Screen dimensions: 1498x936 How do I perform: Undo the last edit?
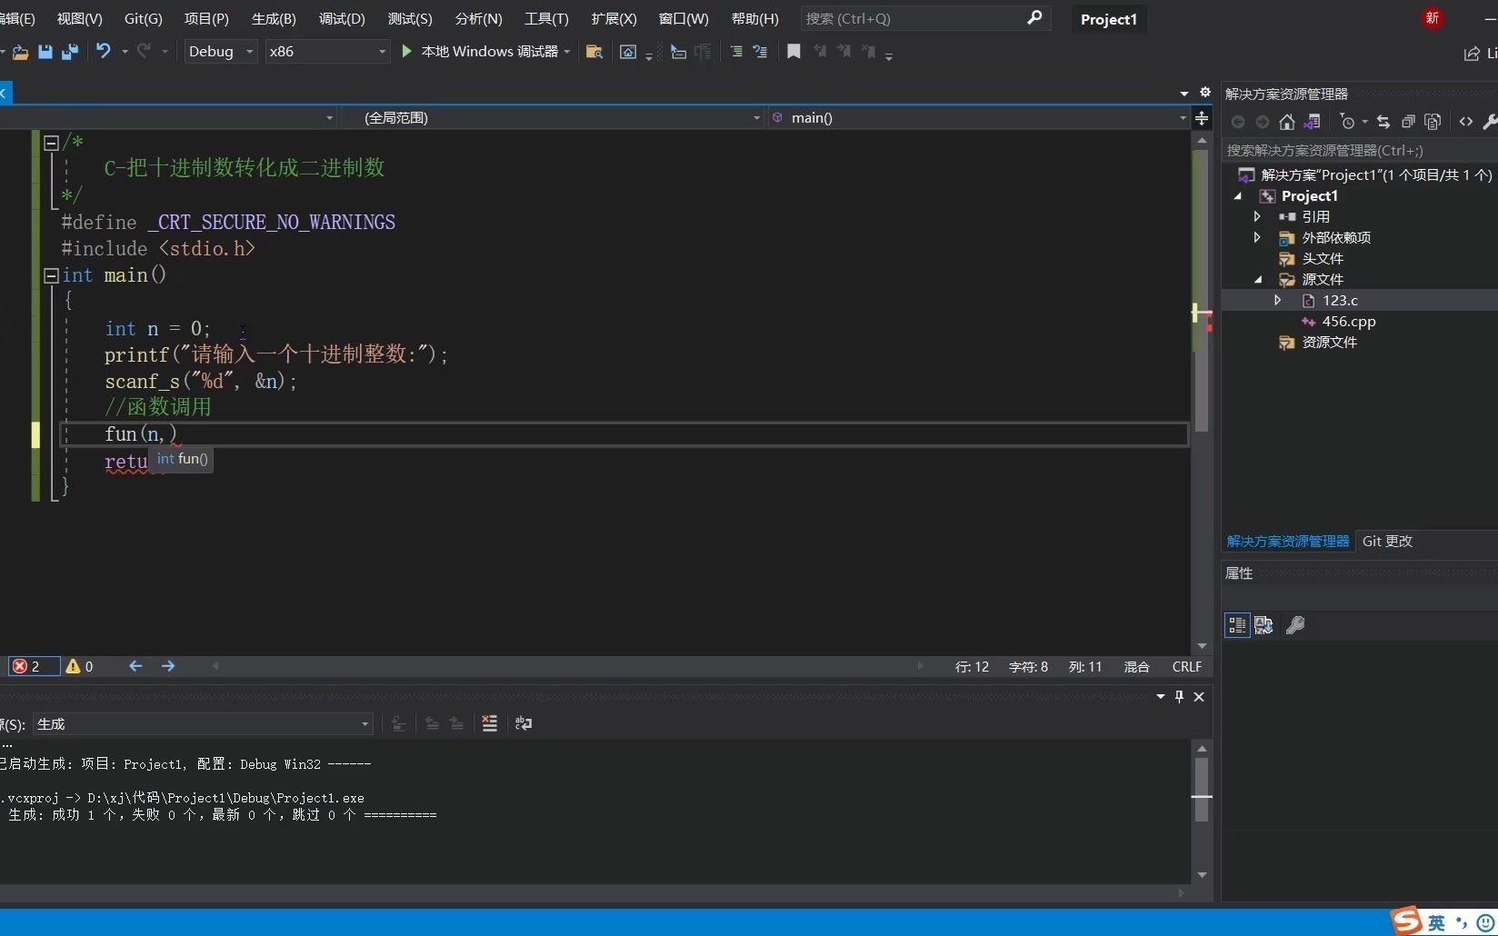[x=104, y=51]
